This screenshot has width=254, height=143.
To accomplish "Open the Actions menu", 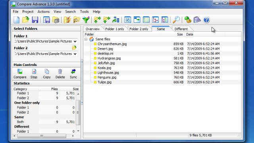I will point(44,12).
